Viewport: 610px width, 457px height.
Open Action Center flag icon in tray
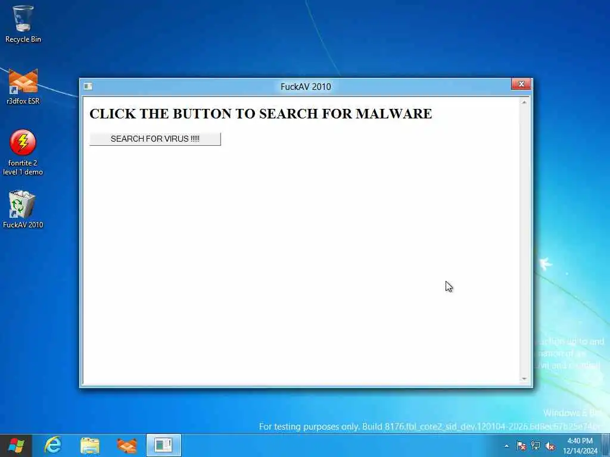point(521,446)
